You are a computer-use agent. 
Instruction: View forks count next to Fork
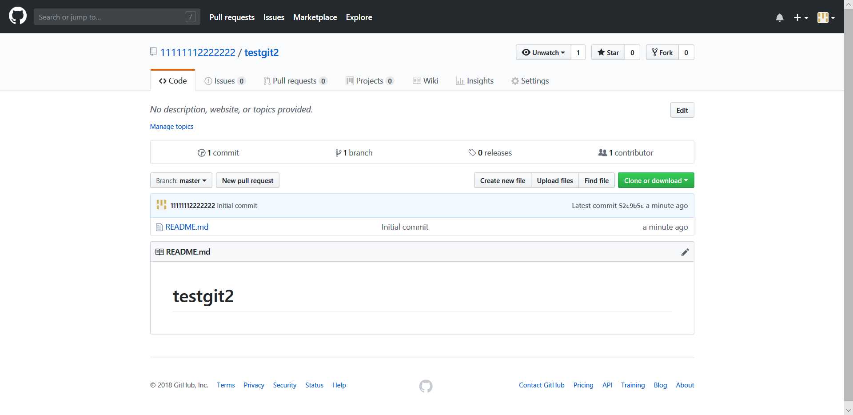686,52
